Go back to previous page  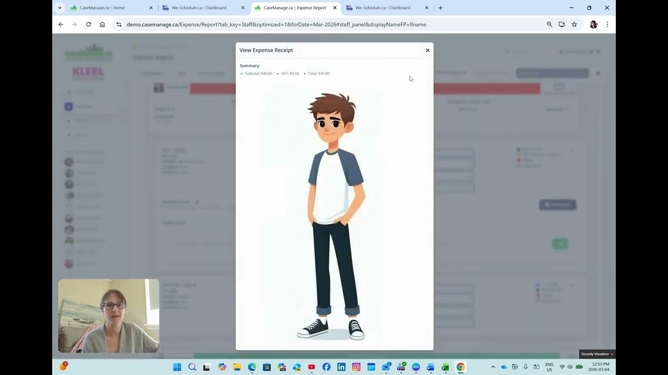tap(61, 24)
